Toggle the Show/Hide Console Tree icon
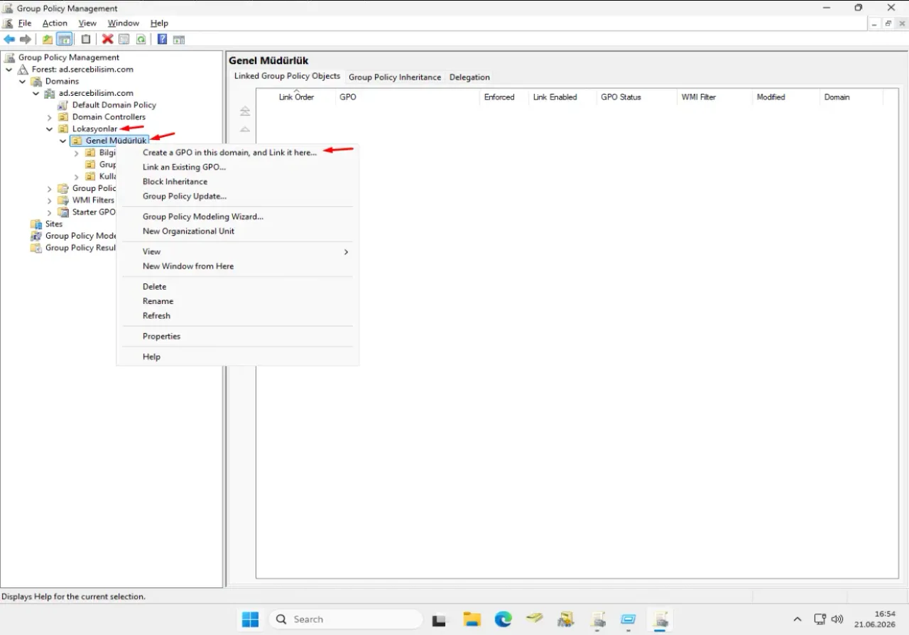Image resolution: width=909 pixels, height=635 pixels. point(64,40)
